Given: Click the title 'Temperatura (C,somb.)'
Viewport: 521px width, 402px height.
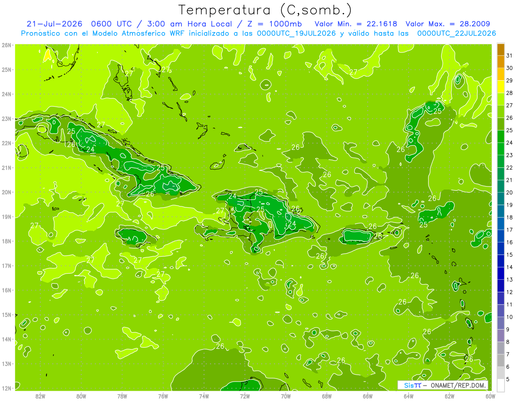Looking at the screenshot, I should 265,10.
